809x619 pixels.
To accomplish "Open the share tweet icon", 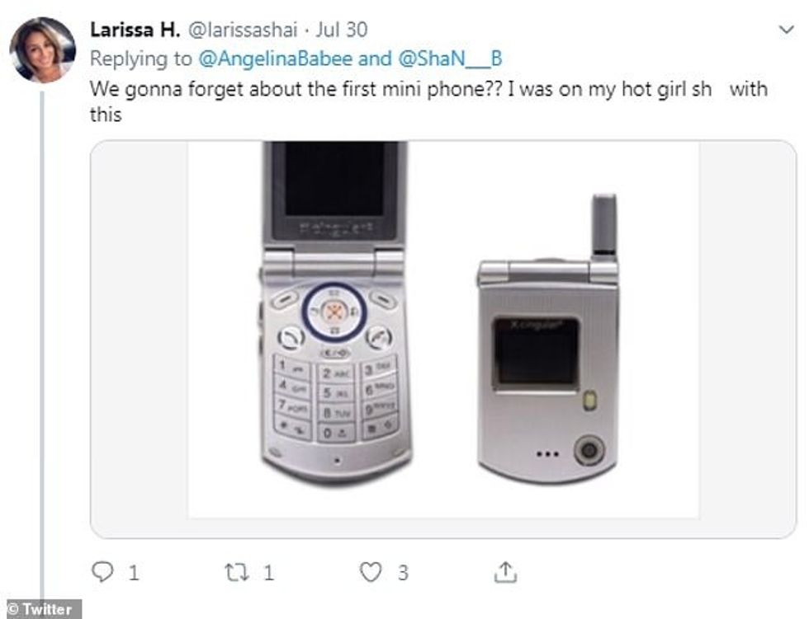I will 506,571.
